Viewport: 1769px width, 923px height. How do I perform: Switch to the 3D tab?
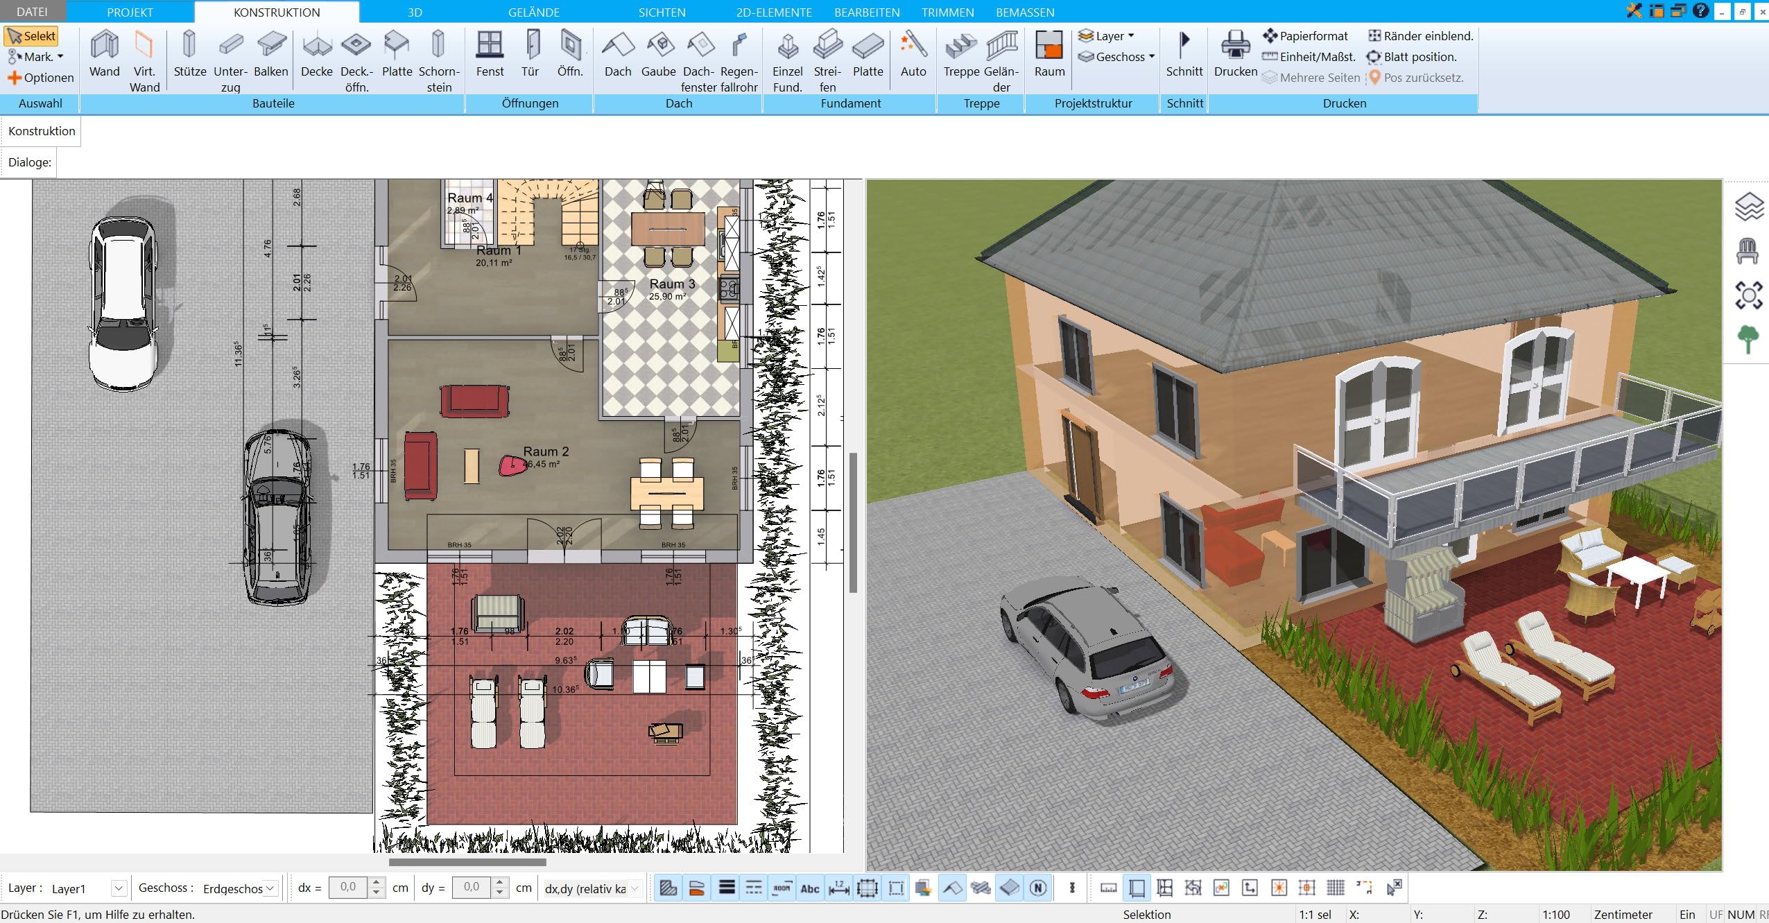tap(415, 12)
